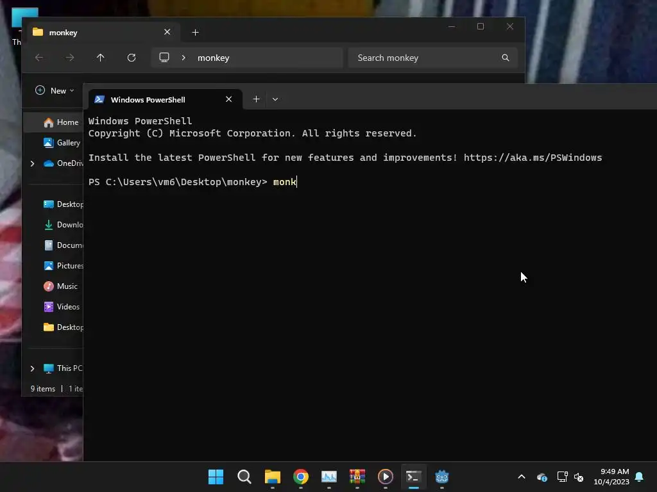This screenshot has width=657, height=492.
Task: Open Downloads in sidebar
Action: (63, 225)
